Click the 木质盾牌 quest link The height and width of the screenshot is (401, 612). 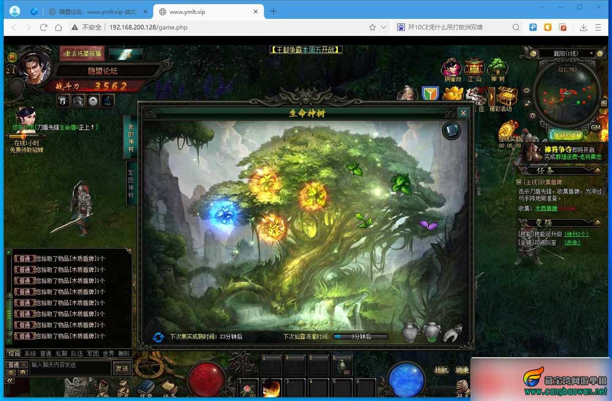click(546, 208)
